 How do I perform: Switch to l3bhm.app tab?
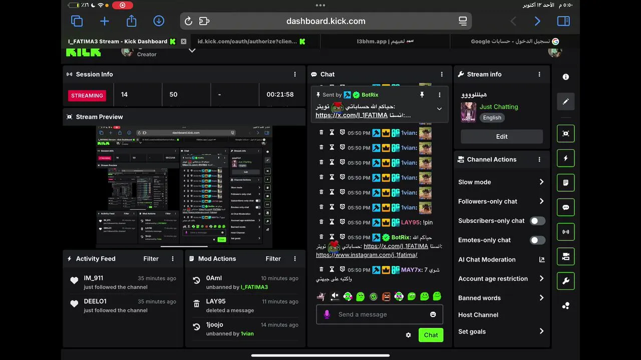[x=385, y=41]
